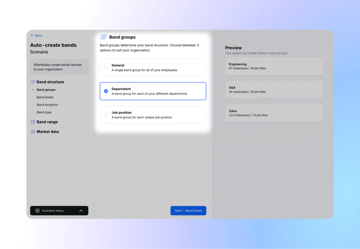Select the Engineering preview card
360x249 pixels.
[274, 66]
